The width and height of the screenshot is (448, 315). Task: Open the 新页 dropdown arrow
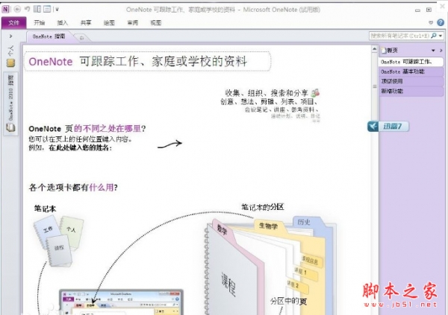[433, 51]
